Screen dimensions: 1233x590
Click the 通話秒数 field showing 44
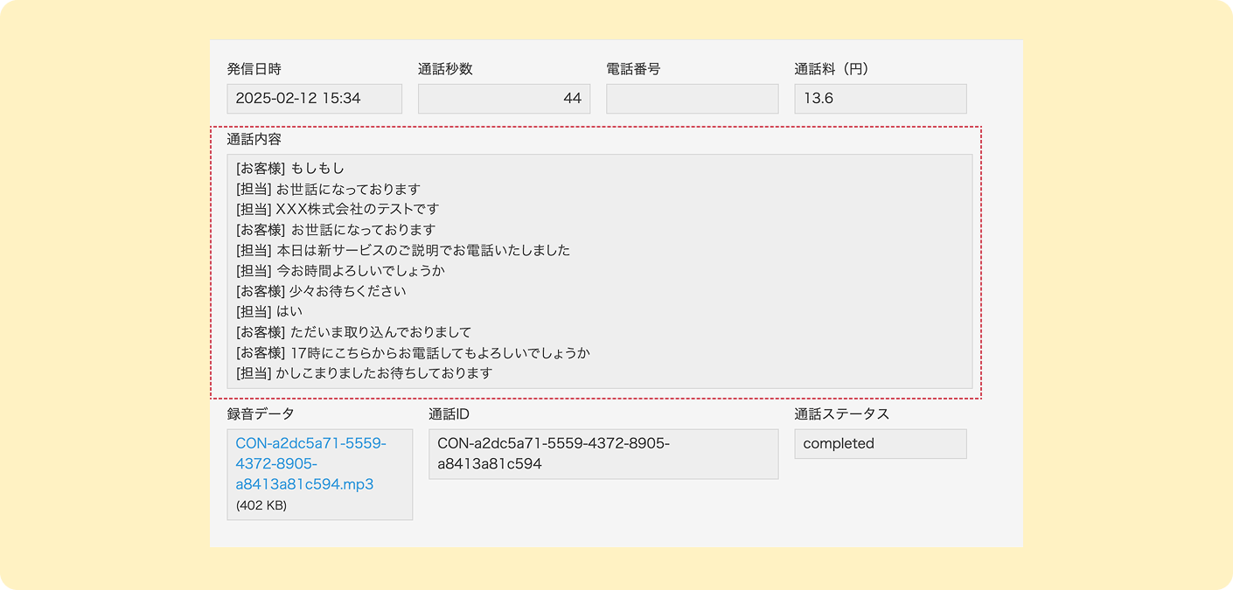(504, 99)
